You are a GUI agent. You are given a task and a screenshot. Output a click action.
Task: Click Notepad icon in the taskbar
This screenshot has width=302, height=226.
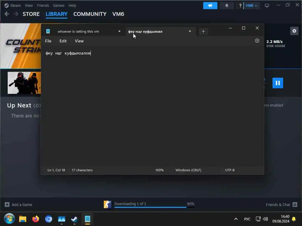tap(87, 219)
